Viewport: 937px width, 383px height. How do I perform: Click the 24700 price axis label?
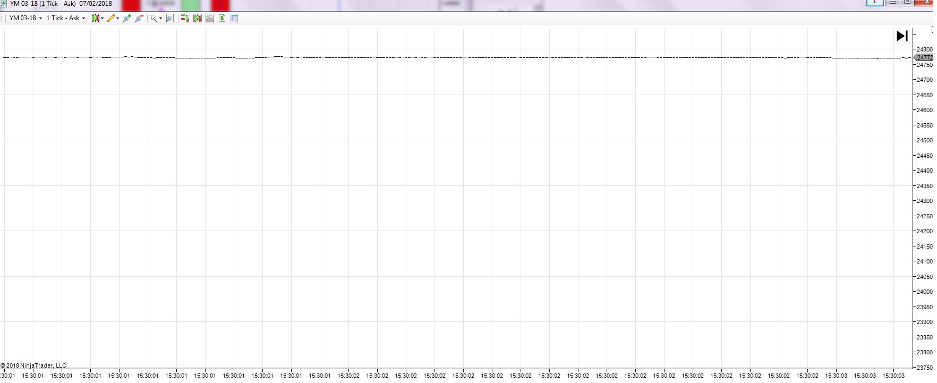click(x=925, y=80)
